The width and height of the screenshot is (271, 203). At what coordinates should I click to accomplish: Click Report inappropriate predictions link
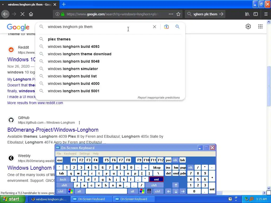coord(159,98)
